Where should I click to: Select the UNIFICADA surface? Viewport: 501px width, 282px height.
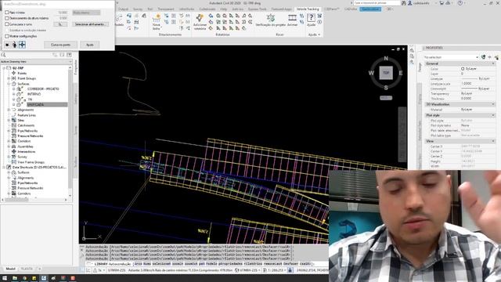coord(35,104)
